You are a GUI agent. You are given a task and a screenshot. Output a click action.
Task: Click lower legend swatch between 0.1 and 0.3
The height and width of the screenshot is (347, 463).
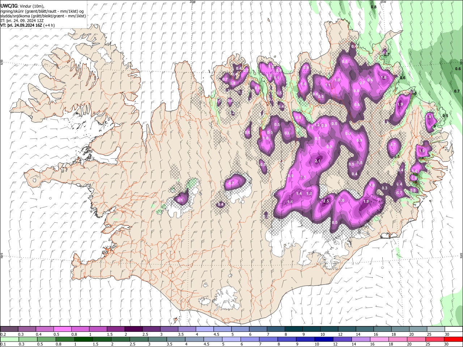click(x=9, y=339)
